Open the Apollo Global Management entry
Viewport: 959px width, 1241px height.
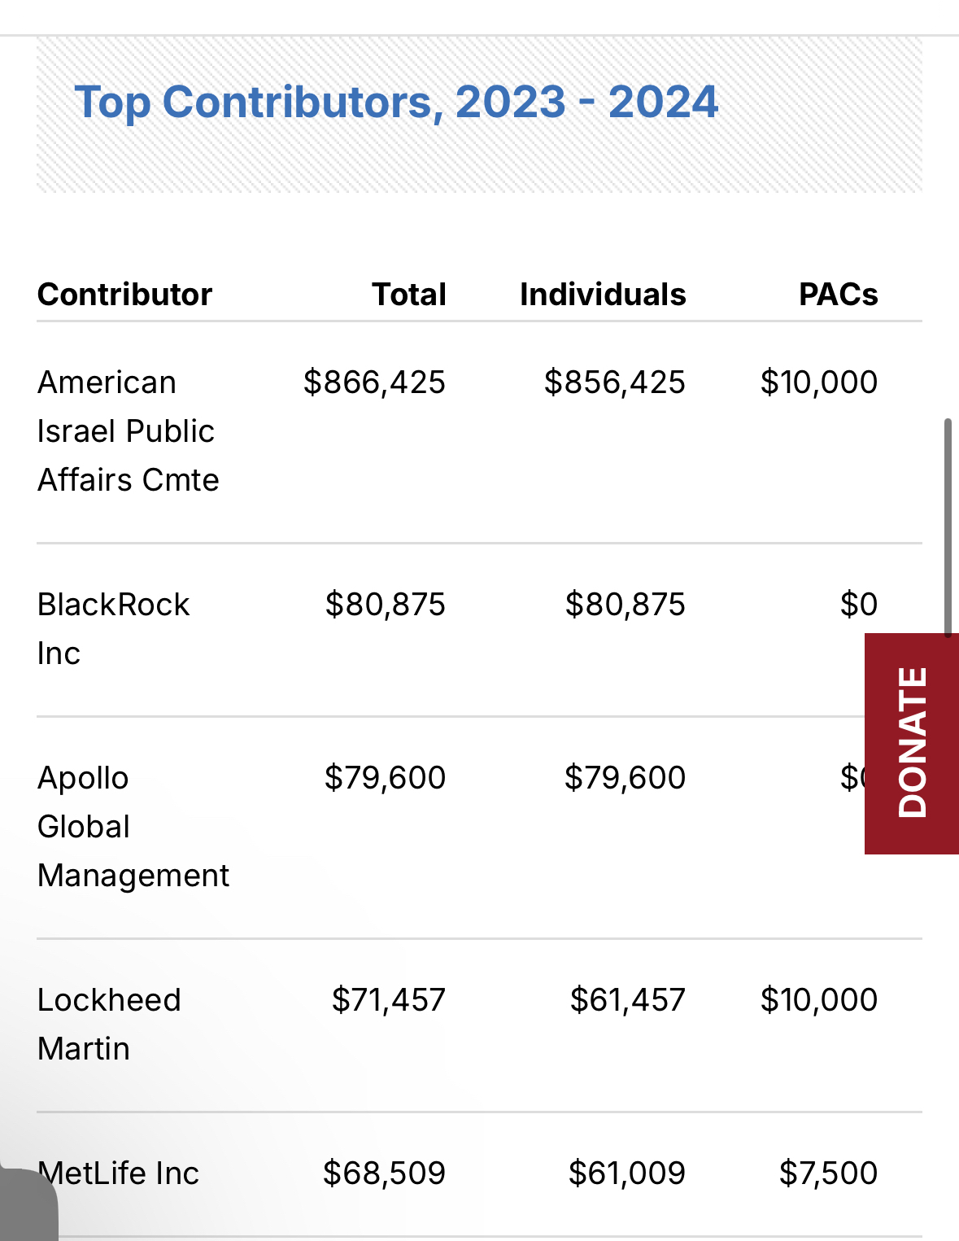coord(133,827)
